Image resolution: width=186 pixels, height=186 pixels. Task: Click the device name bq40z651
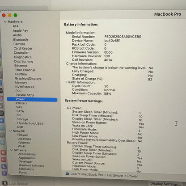(x=112, y=41)
